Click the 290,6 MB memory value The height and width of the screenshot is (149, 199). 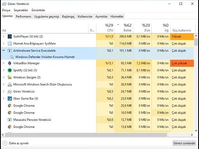[x=125, y=36]
